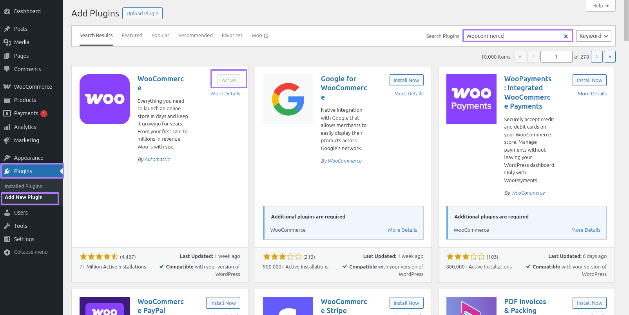Click the Payments notification badge
This screenshot has height=315, width=629.
pos(44,114)
